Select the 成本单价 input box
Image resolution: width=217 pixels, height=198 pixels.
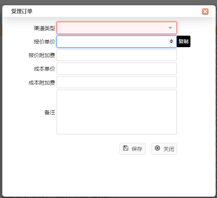[117, 69]
